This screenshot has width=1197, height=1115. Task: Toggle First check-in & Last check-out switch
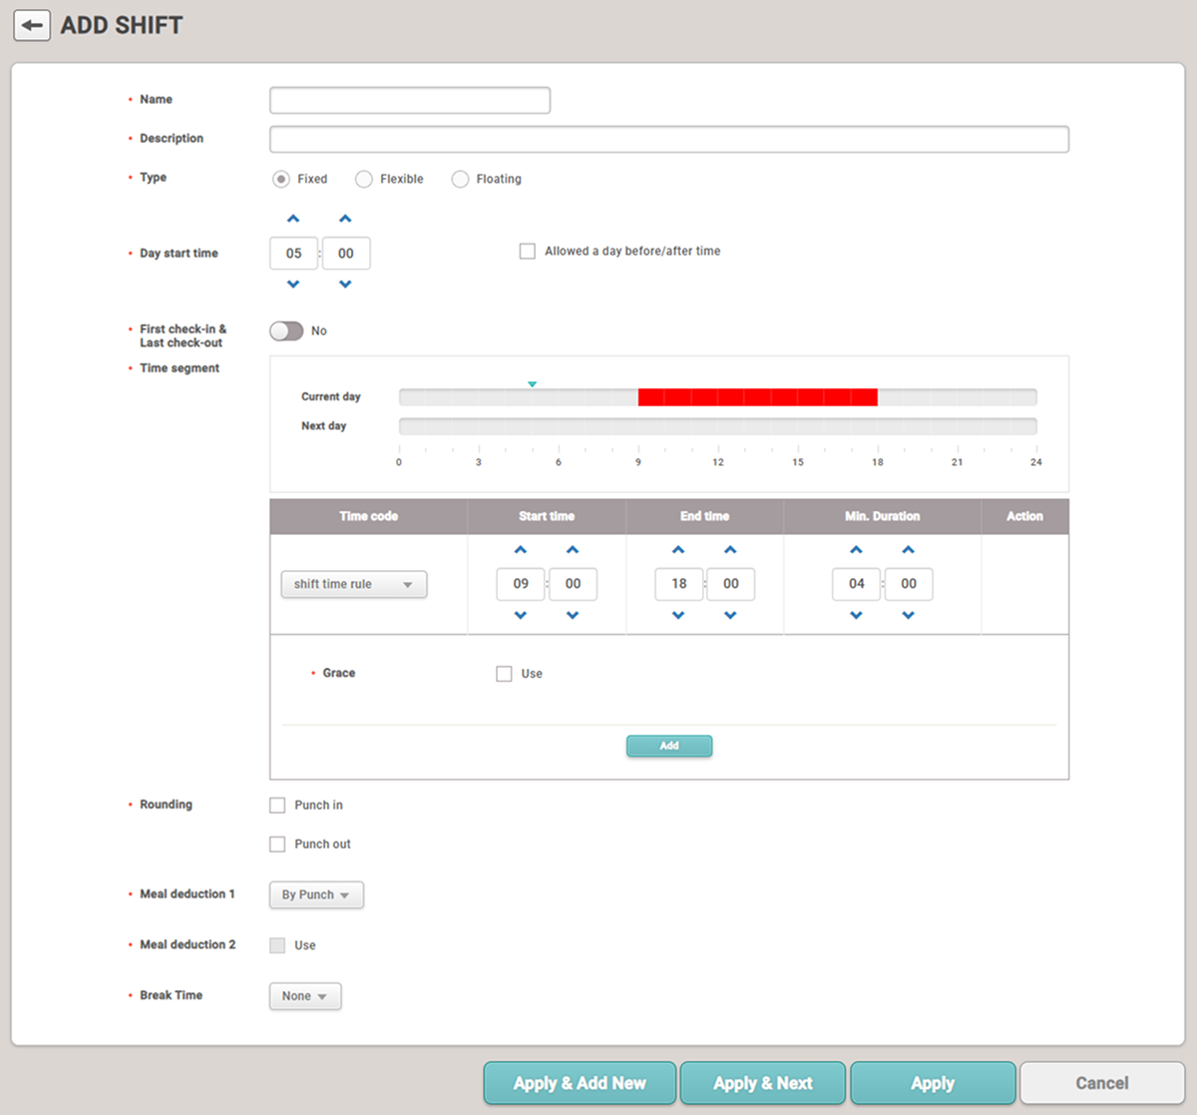286,331
